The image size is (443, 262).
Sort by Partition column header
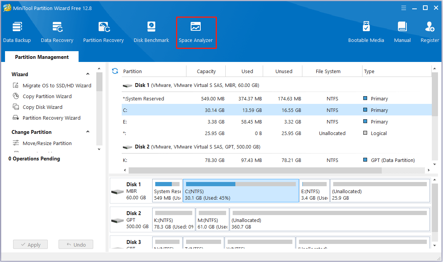133,71
